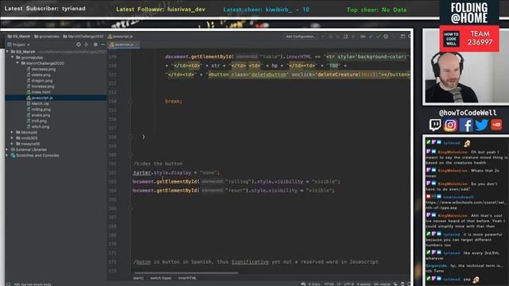Click the Snipercide username in chat
This screenshot has height=286, width=509.
coord(437,265)
